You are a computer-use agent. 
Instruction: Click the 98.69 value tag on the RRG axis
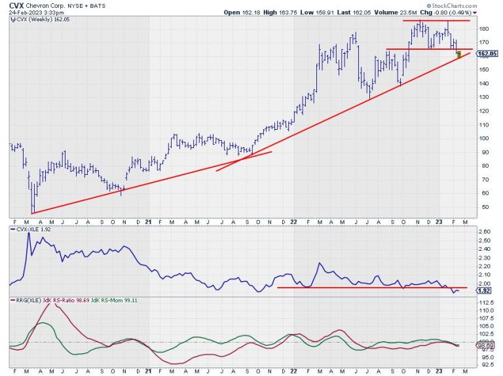[x=485, y=346]
